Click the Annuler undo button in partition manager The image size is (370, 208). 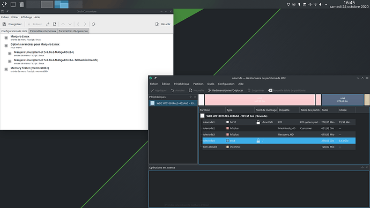pyautogui.click(x=177, y=90)
